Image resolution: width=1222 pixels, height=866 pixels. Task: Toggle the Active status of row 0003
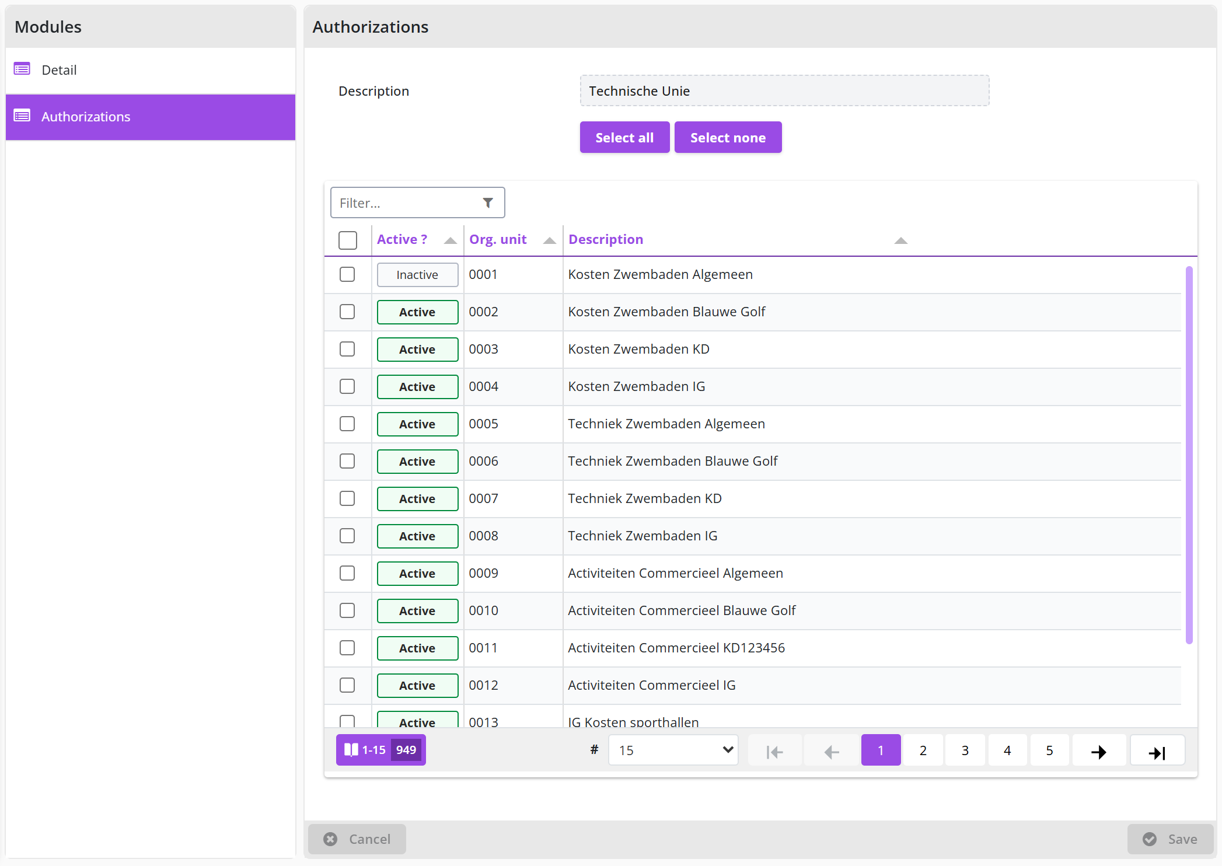click(417, 350)
